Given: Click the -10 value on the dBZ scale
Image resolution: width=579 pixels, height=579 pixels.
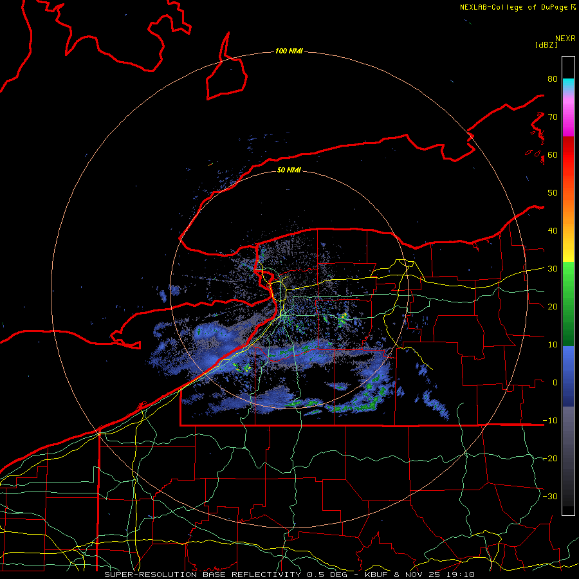Looking at the screenshot, I should click(x=550, y=421).
